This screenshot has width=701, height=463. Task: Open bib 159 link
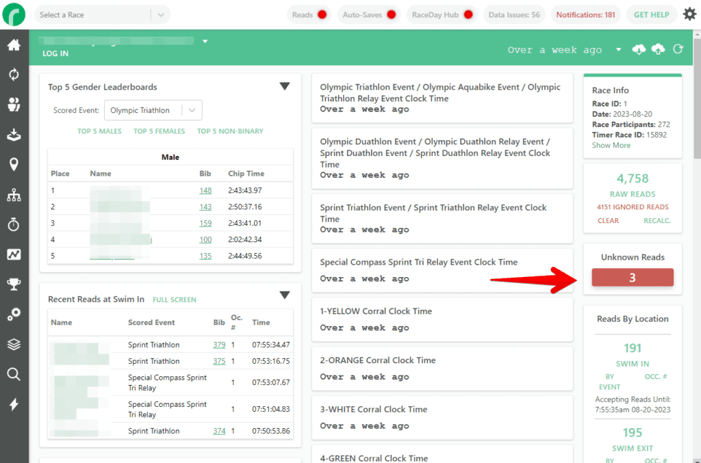point(205,223)
